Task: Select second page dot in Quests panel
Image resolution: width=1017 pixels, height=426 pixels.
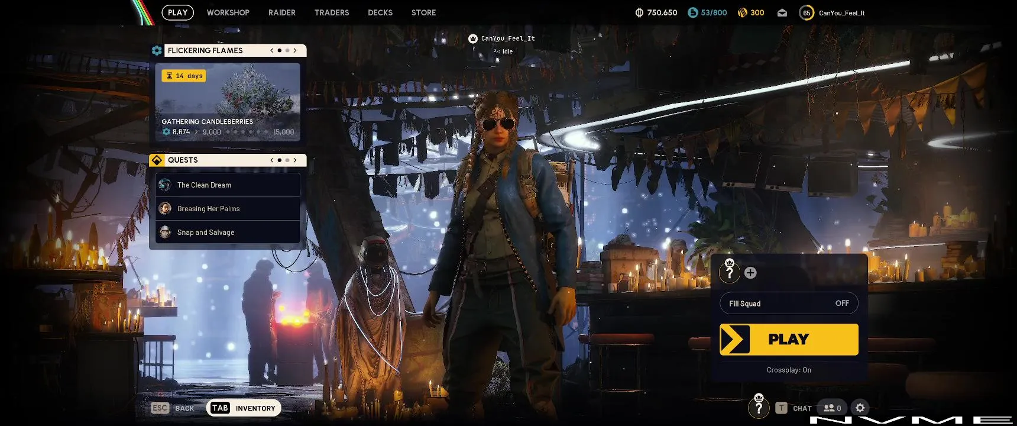Action: (x=287, y=160)
